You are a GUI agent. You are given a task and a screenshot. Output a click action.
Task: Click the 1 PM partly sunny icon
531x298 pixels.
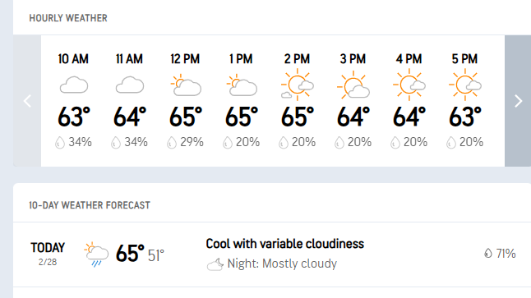point(242,85)
